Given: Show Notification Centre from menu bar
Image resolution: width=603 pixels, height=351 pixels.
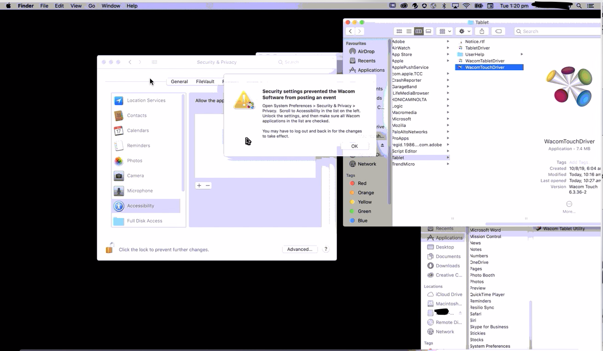Looking at the screenshot, I should coord(591,6).
